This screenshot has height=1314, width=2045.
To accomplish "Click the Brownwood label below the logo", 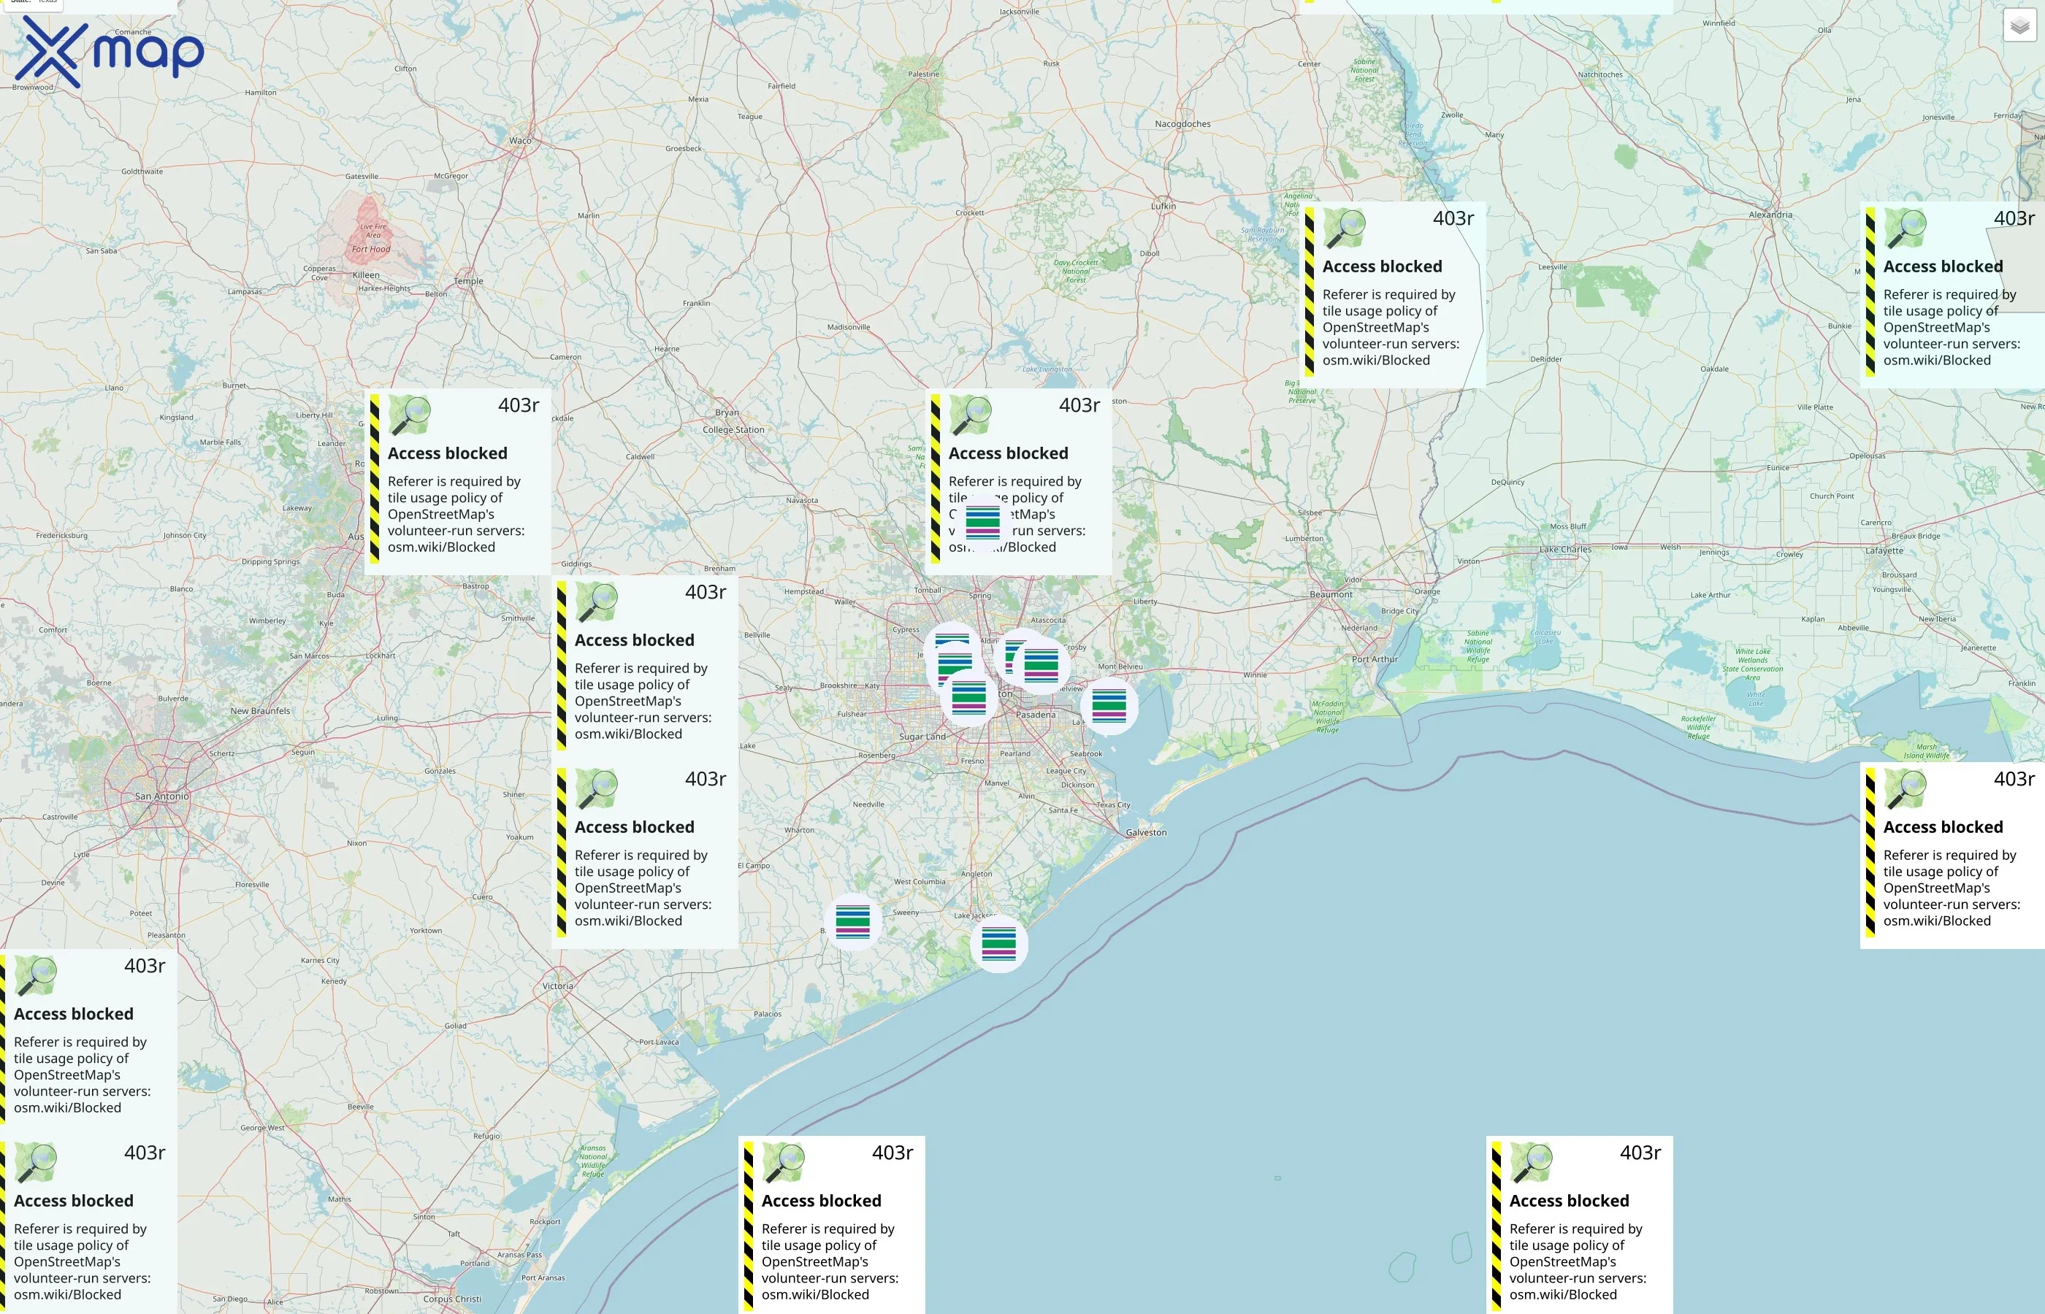I will (x=32, y=87).
